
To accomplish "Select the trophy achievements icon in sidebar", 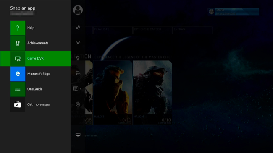I will click(78, 58).
